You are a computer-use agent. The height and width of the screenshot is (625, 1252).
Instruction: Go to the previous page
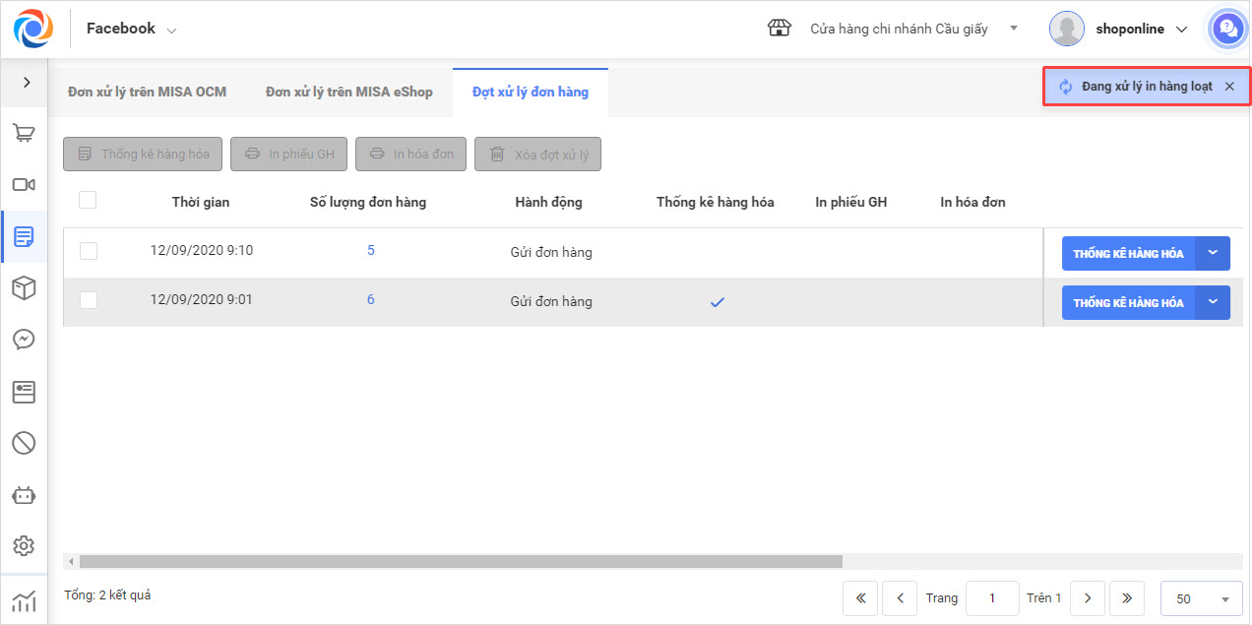(900, 598)
